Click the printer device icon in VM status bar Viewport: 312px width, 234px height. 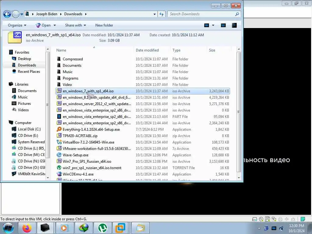click(x=280, y=219)
